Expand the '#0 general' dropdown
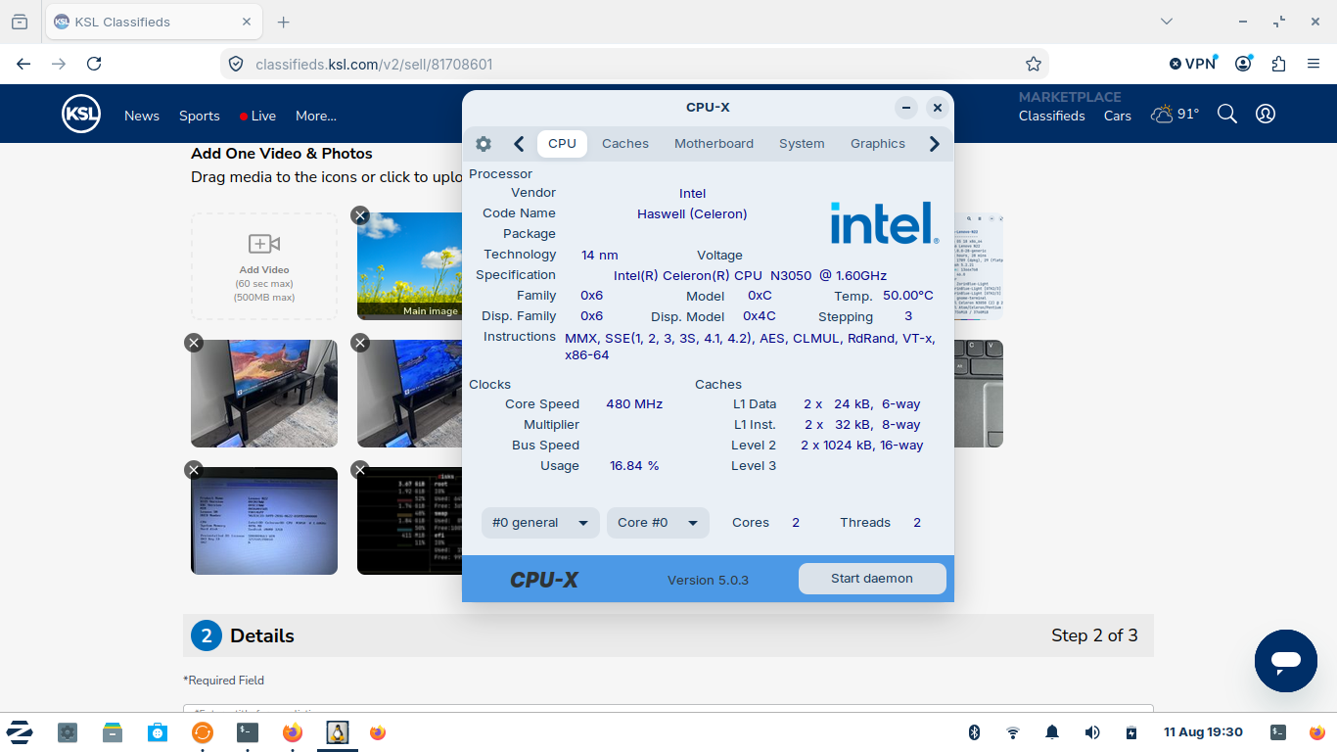The width and height of the screenshot is (1337, 752). point(540,523)
